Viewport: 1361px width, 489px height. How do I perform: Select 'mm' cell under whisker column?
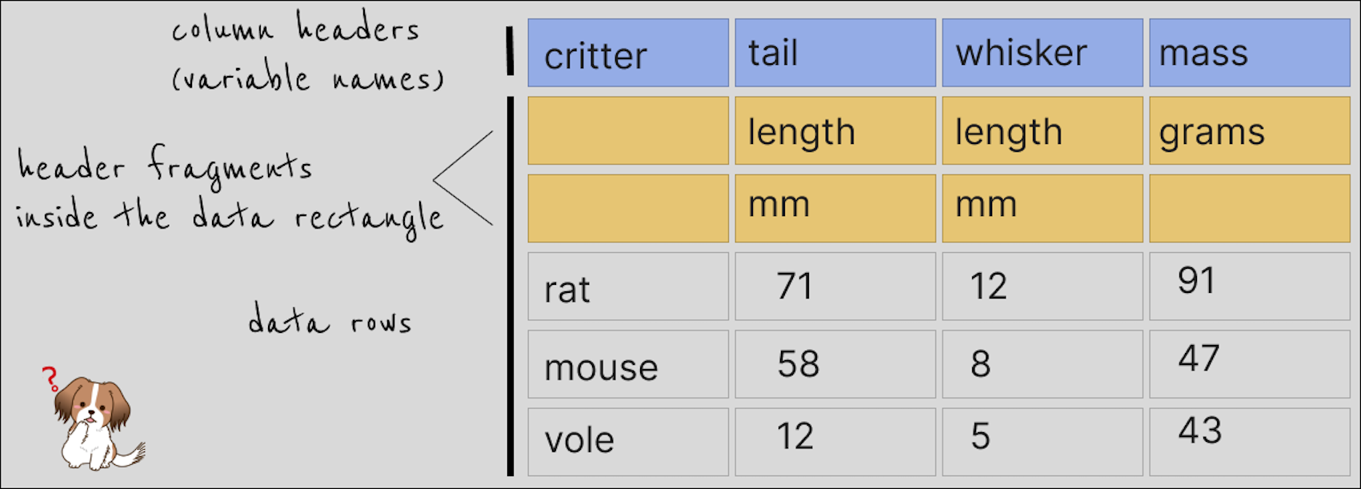click(1043, 208)
